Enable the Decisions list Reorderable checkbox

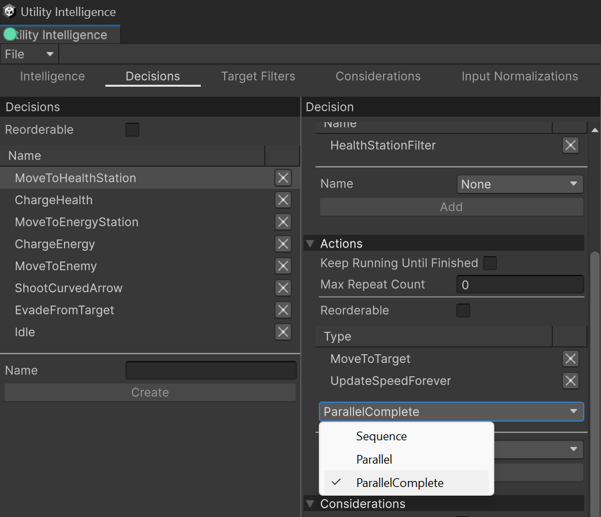[132, 129]
